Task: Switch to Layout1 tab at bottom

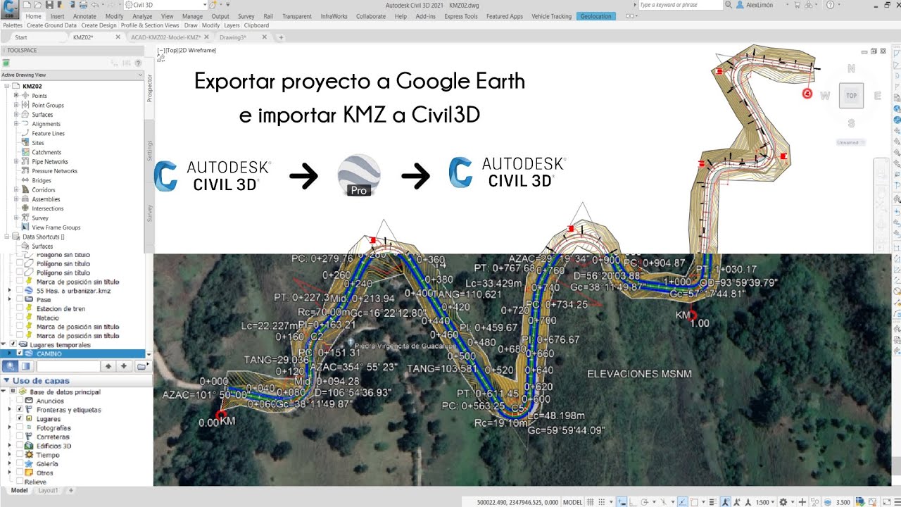Action: 48,490
